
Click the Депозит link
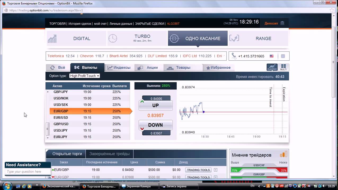click(271, 23)
